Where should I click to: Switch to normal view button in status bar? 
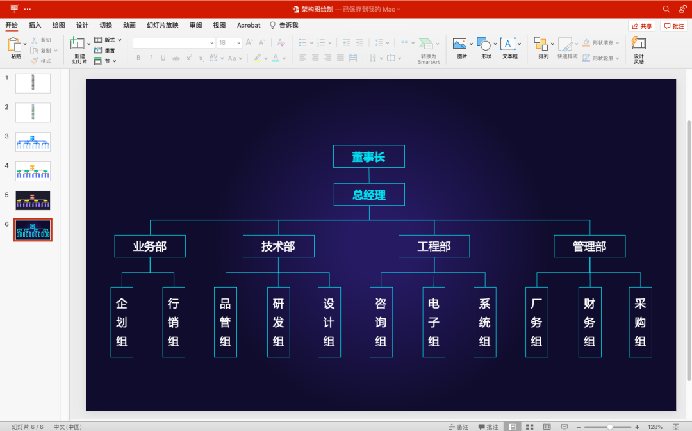coord(512,427)
